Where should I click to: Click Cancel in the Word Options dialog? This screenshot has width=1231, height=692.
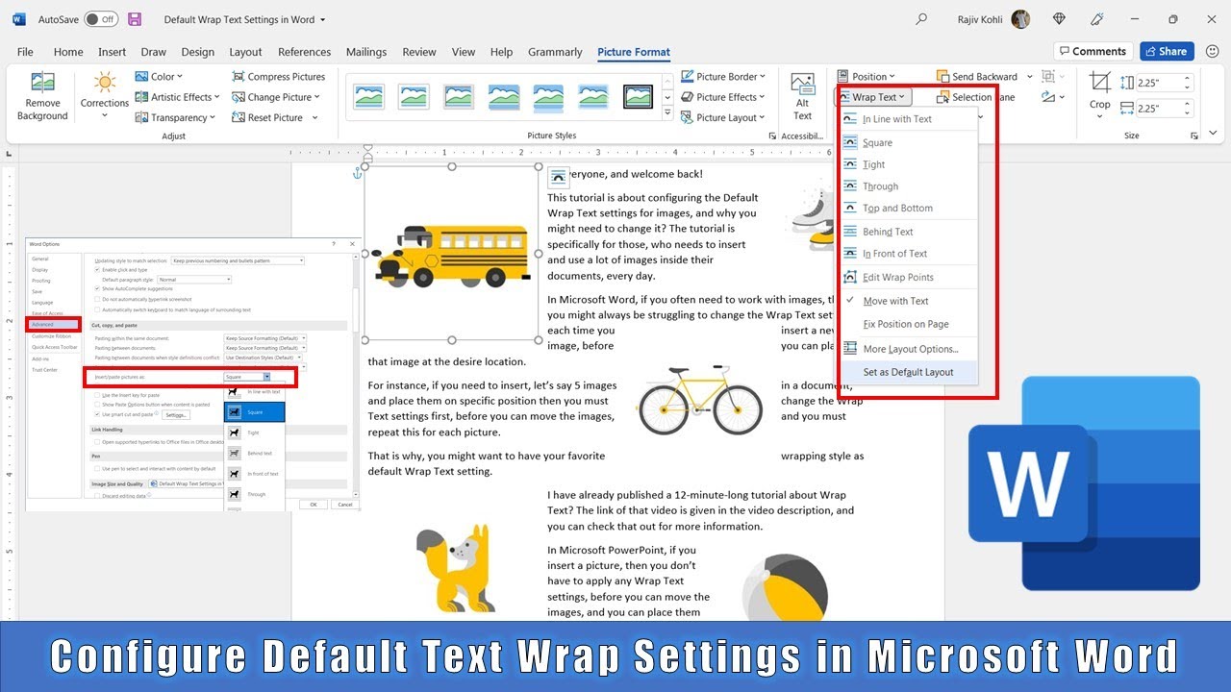(x=344, y=504)
